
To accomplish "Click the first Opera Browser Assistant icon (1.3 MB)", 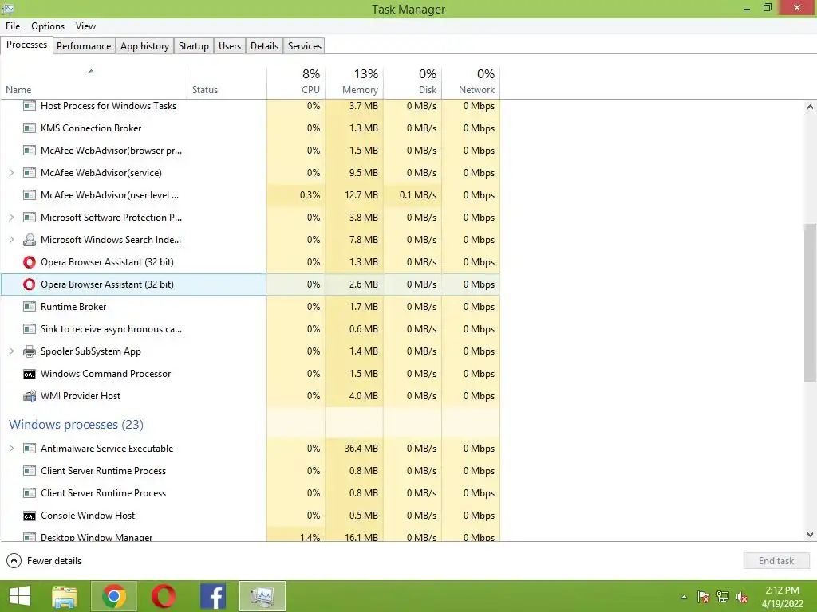I will [30, 262].
